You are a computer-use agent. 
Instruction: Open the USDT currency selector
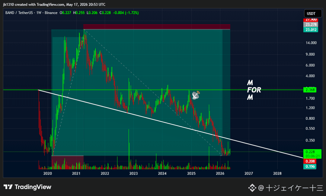[x=313, y=14]
